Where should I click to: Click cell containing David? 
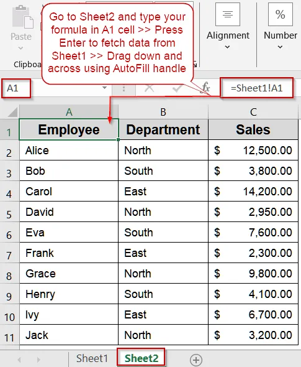pos(69,212)
